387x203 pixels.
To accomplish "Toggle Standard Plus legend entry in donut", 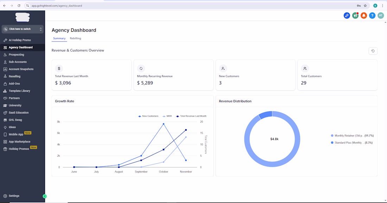I will (351, 143).
